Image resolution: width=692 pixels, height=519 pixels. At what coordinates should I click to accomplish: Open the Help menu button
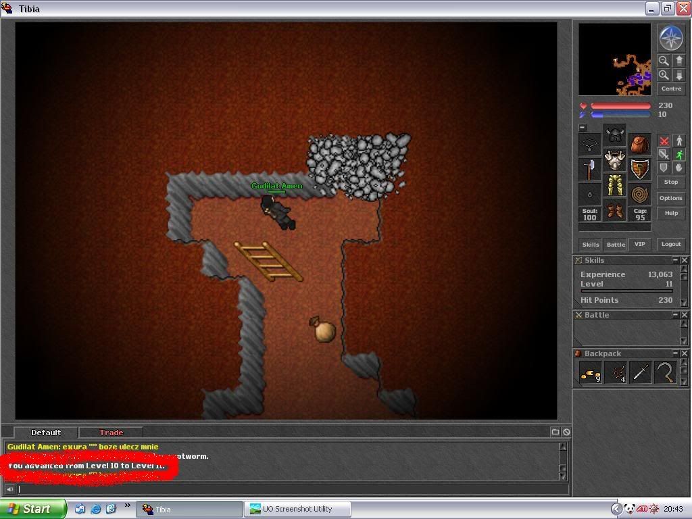671,213
